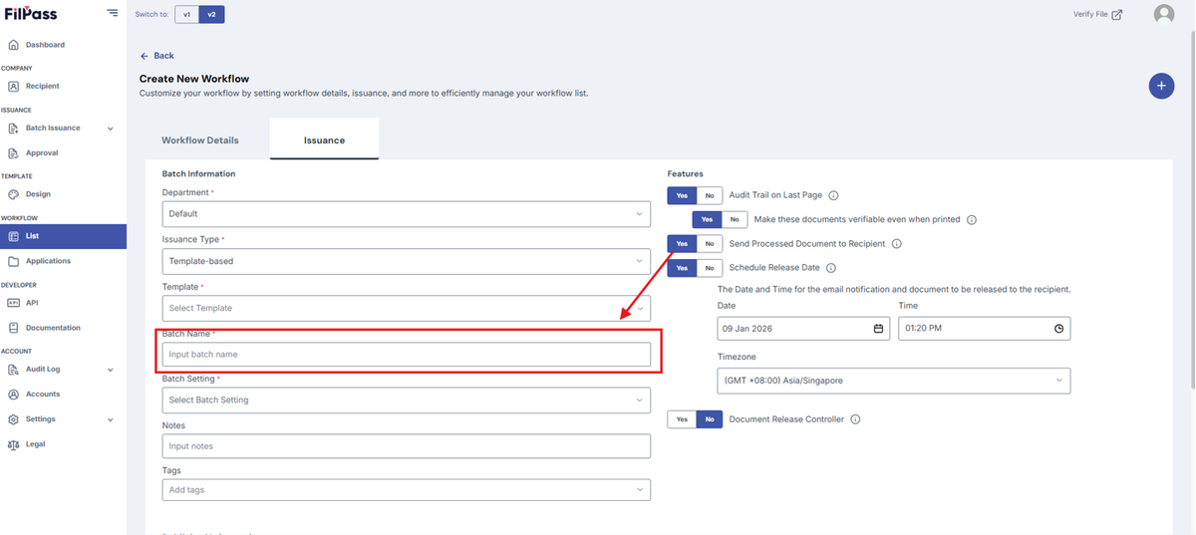Open the Add tags dropdown
The height and width of the screenshot is (535, 1196).
click(x=407, y=489)
